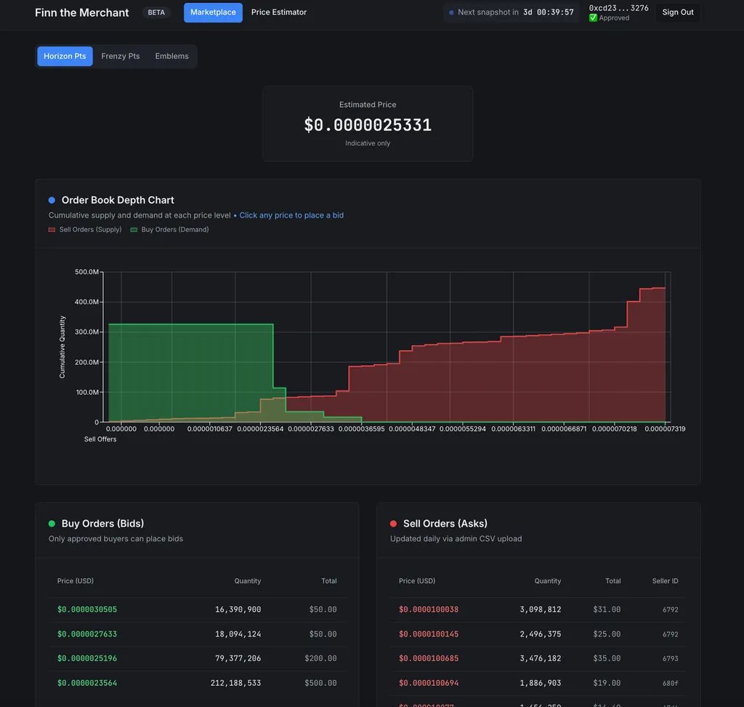Click the Sign Out button
The width and height of the screenshot is (744, 707).
[678, 12]
